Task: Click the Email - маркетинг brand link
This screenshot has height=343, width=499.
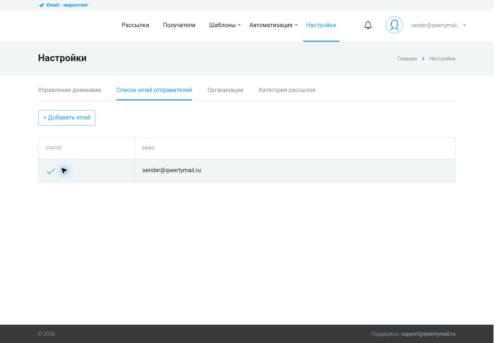Action: [x=67, y=5]
